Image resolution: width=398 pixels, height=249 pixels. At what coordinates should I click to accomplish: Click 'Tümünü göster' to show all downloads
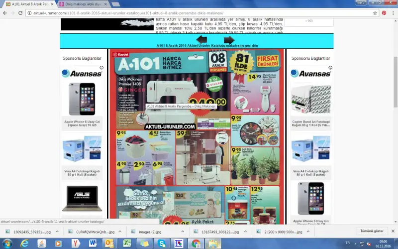(372, 231)
